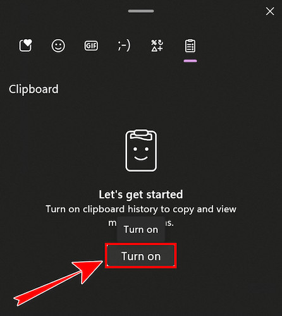Select the Kaomoji ;-) tab

click(x=124, y=46)
